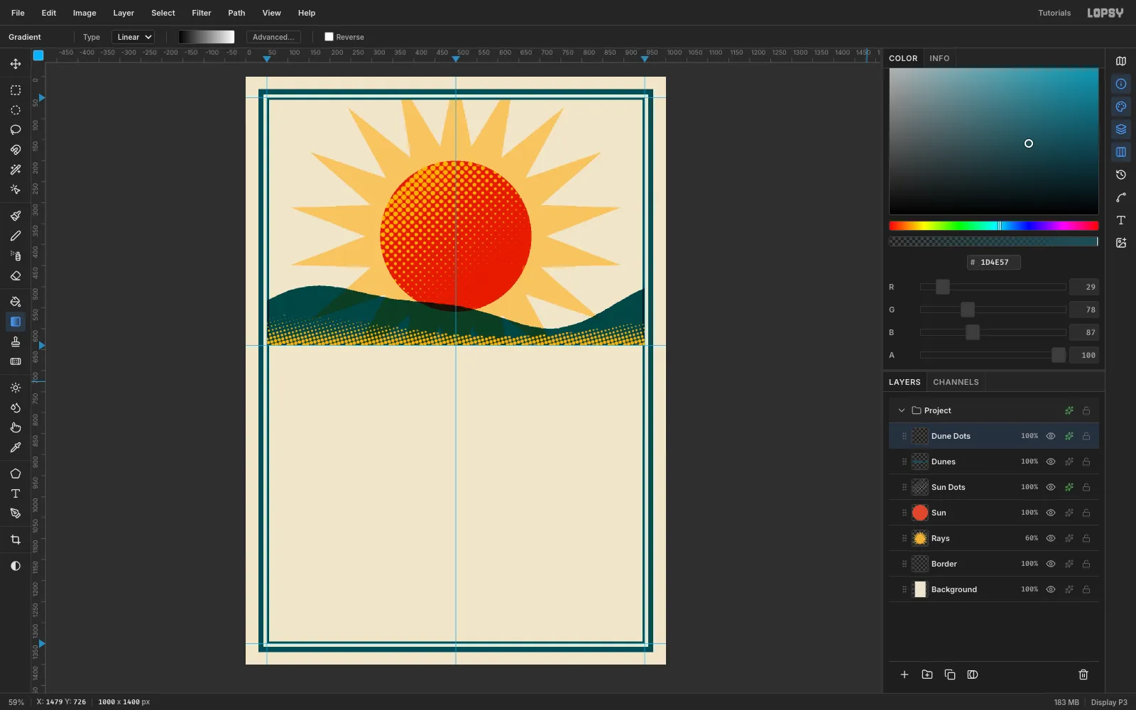Click the Display P3 status entry
The image size is (1136, 710).
[x=1109, y=702]
